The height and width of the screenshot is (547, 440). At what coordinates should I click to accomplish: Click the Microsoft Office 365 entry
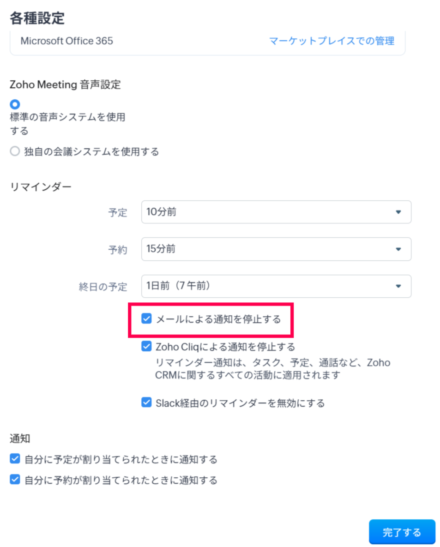[x=66, y=41]
